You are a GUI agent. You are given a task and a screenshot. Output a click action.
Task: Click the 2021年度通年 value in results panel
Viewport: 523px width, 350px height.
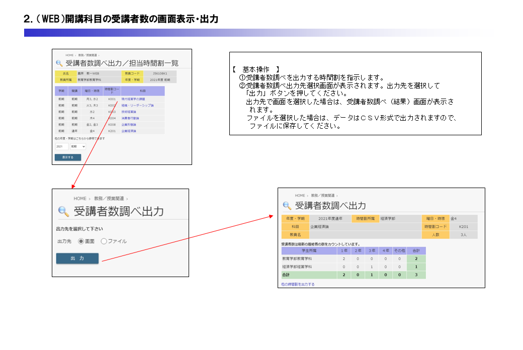[330, 219]
